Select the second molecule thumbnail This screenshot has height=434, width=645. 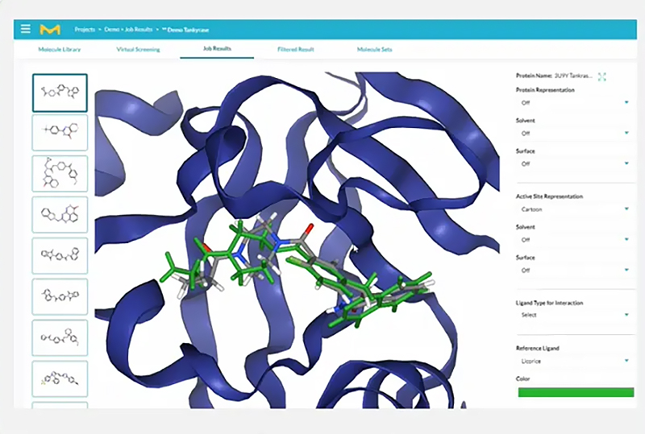pos(60,132)
